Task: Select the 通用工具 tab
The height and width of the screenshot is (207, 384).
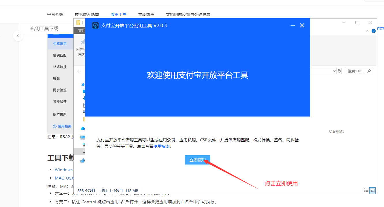Action: (x=119, y=14)
